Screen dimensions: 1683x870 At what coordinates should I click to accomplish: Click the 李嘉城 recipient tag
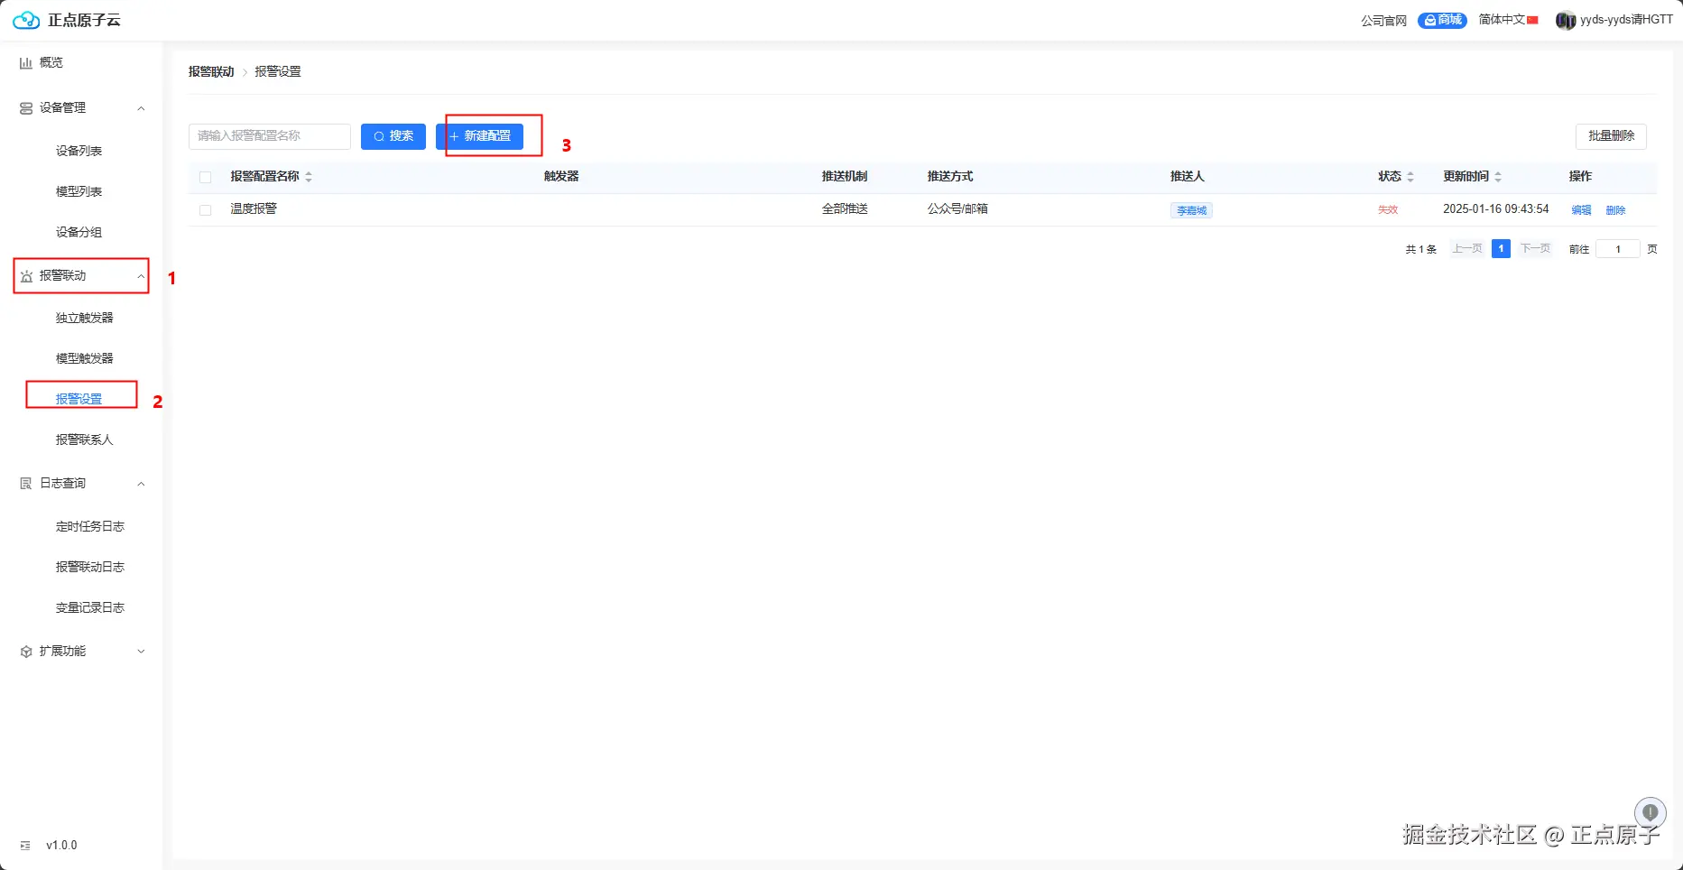[1191, 210]
